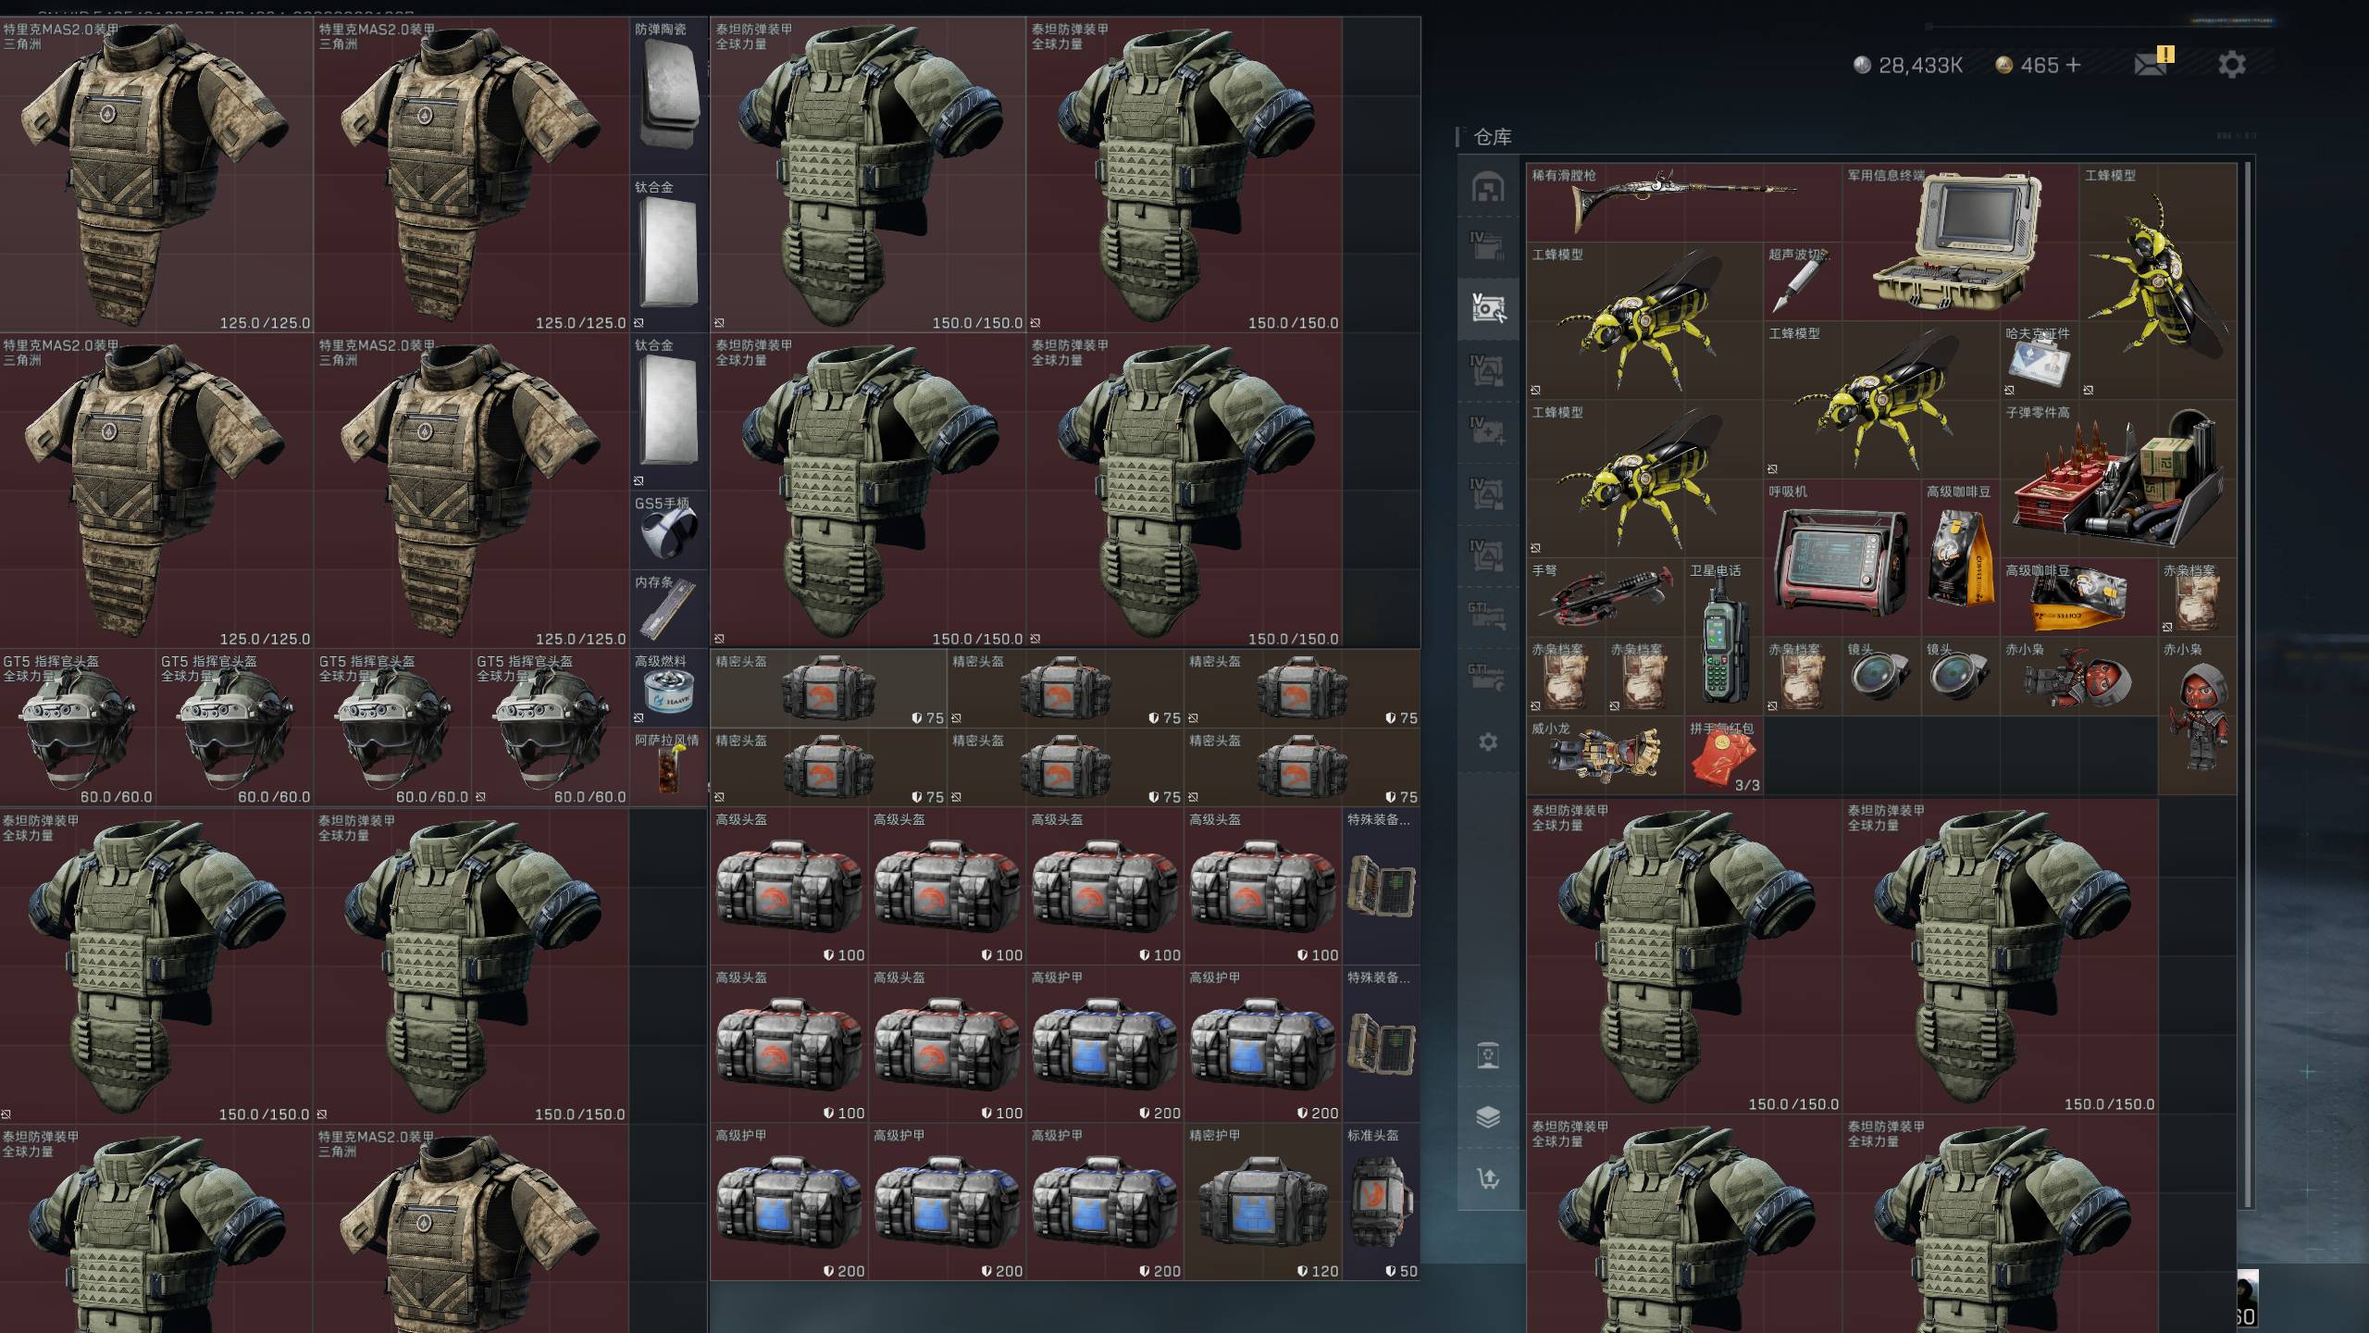Select the 军用信息终端 military terminal item

point(1960,243)
